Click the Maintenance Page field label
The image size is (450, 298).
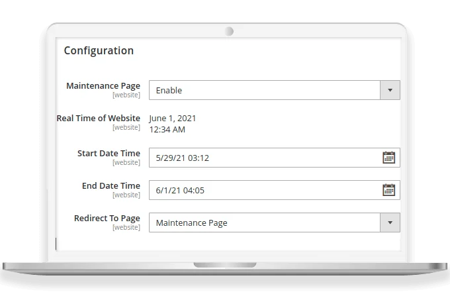103,86
